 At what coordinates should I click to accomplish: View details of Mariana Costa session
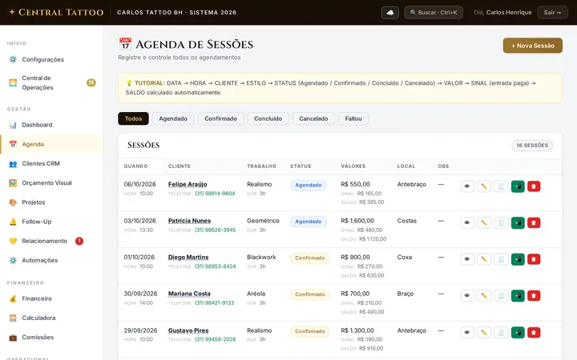point(467,295)
